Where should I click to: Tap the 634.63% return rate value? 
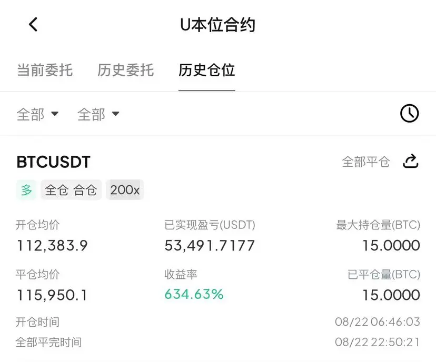point(194,294)
